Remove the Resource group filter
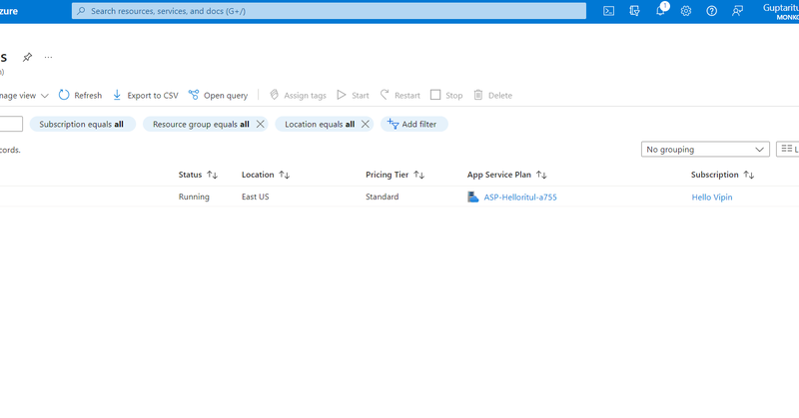 260,125
